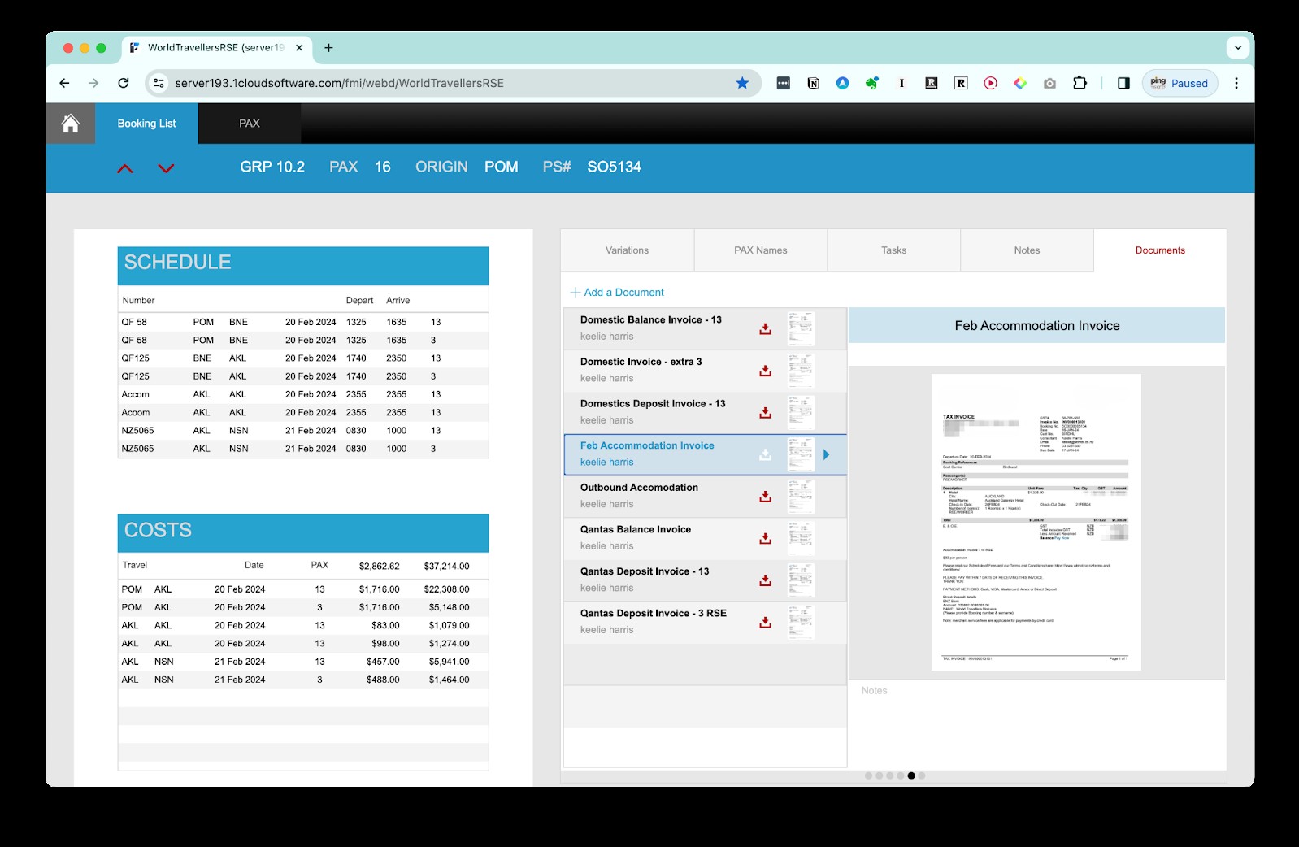Download the Outbound Accomodation document
This screenshot has height=847, width=1299.
click(x=765, y=496)
